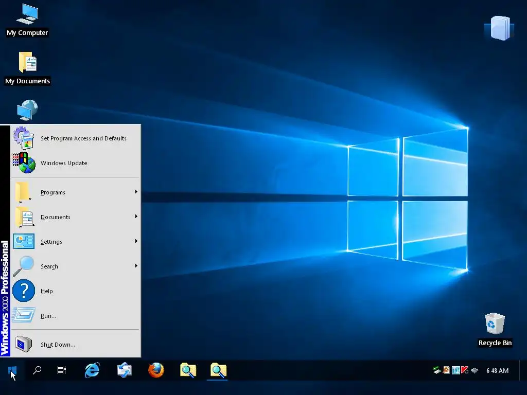
Task: Open Task View from the taskbar
Action: [62, 370]
